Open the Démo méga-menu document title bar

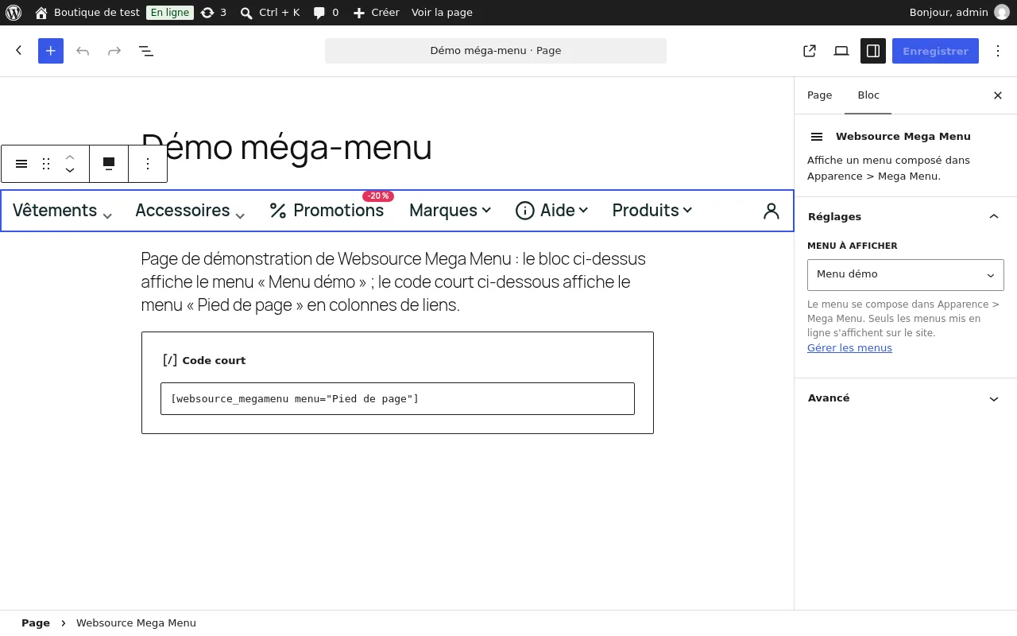(496, 51)
